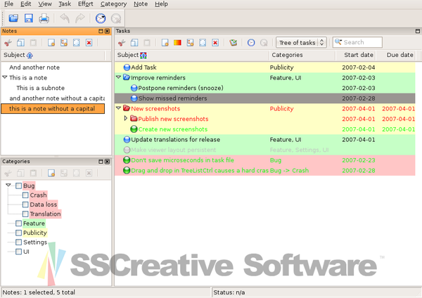Sort tasks by Due date column header
This screenshot has height=298, width=422.
(396, 55)
